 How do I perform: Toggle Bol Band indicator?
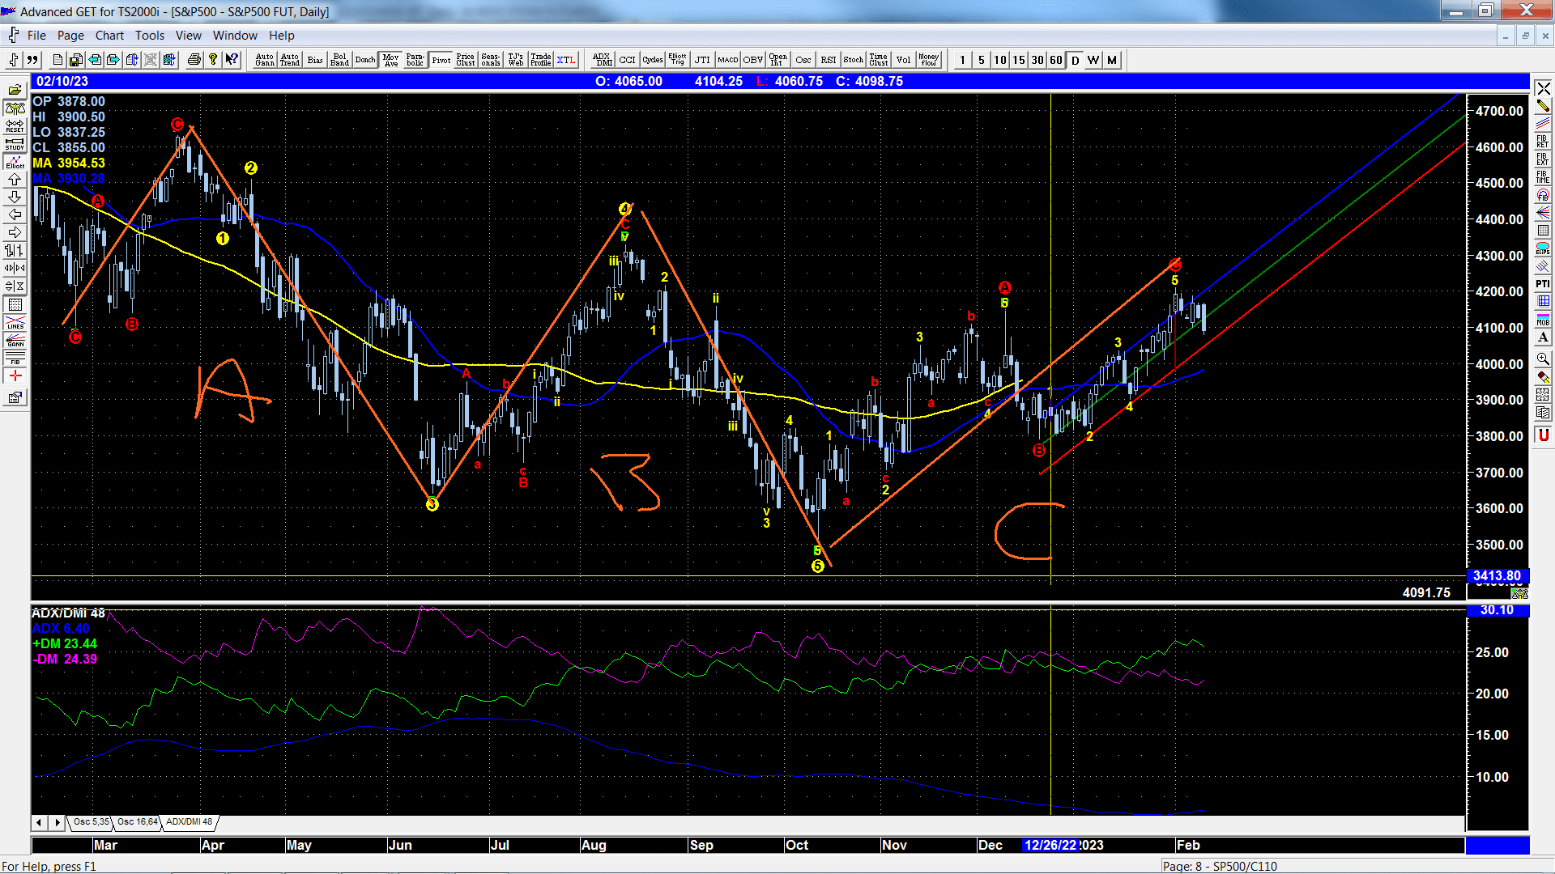tap(339, 60)
